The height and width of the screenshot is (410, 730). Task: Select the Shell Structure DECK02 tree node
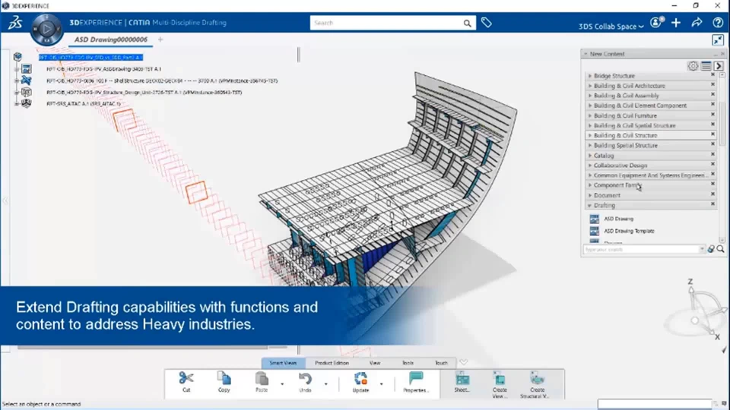[162, 80]
